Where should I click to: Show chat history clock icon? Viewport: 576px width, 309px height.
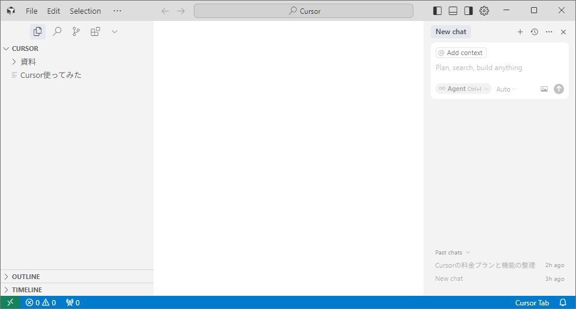[535, 32]
